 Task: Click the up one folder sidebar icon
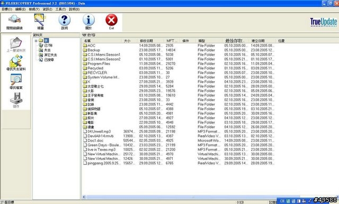[16, 42]
